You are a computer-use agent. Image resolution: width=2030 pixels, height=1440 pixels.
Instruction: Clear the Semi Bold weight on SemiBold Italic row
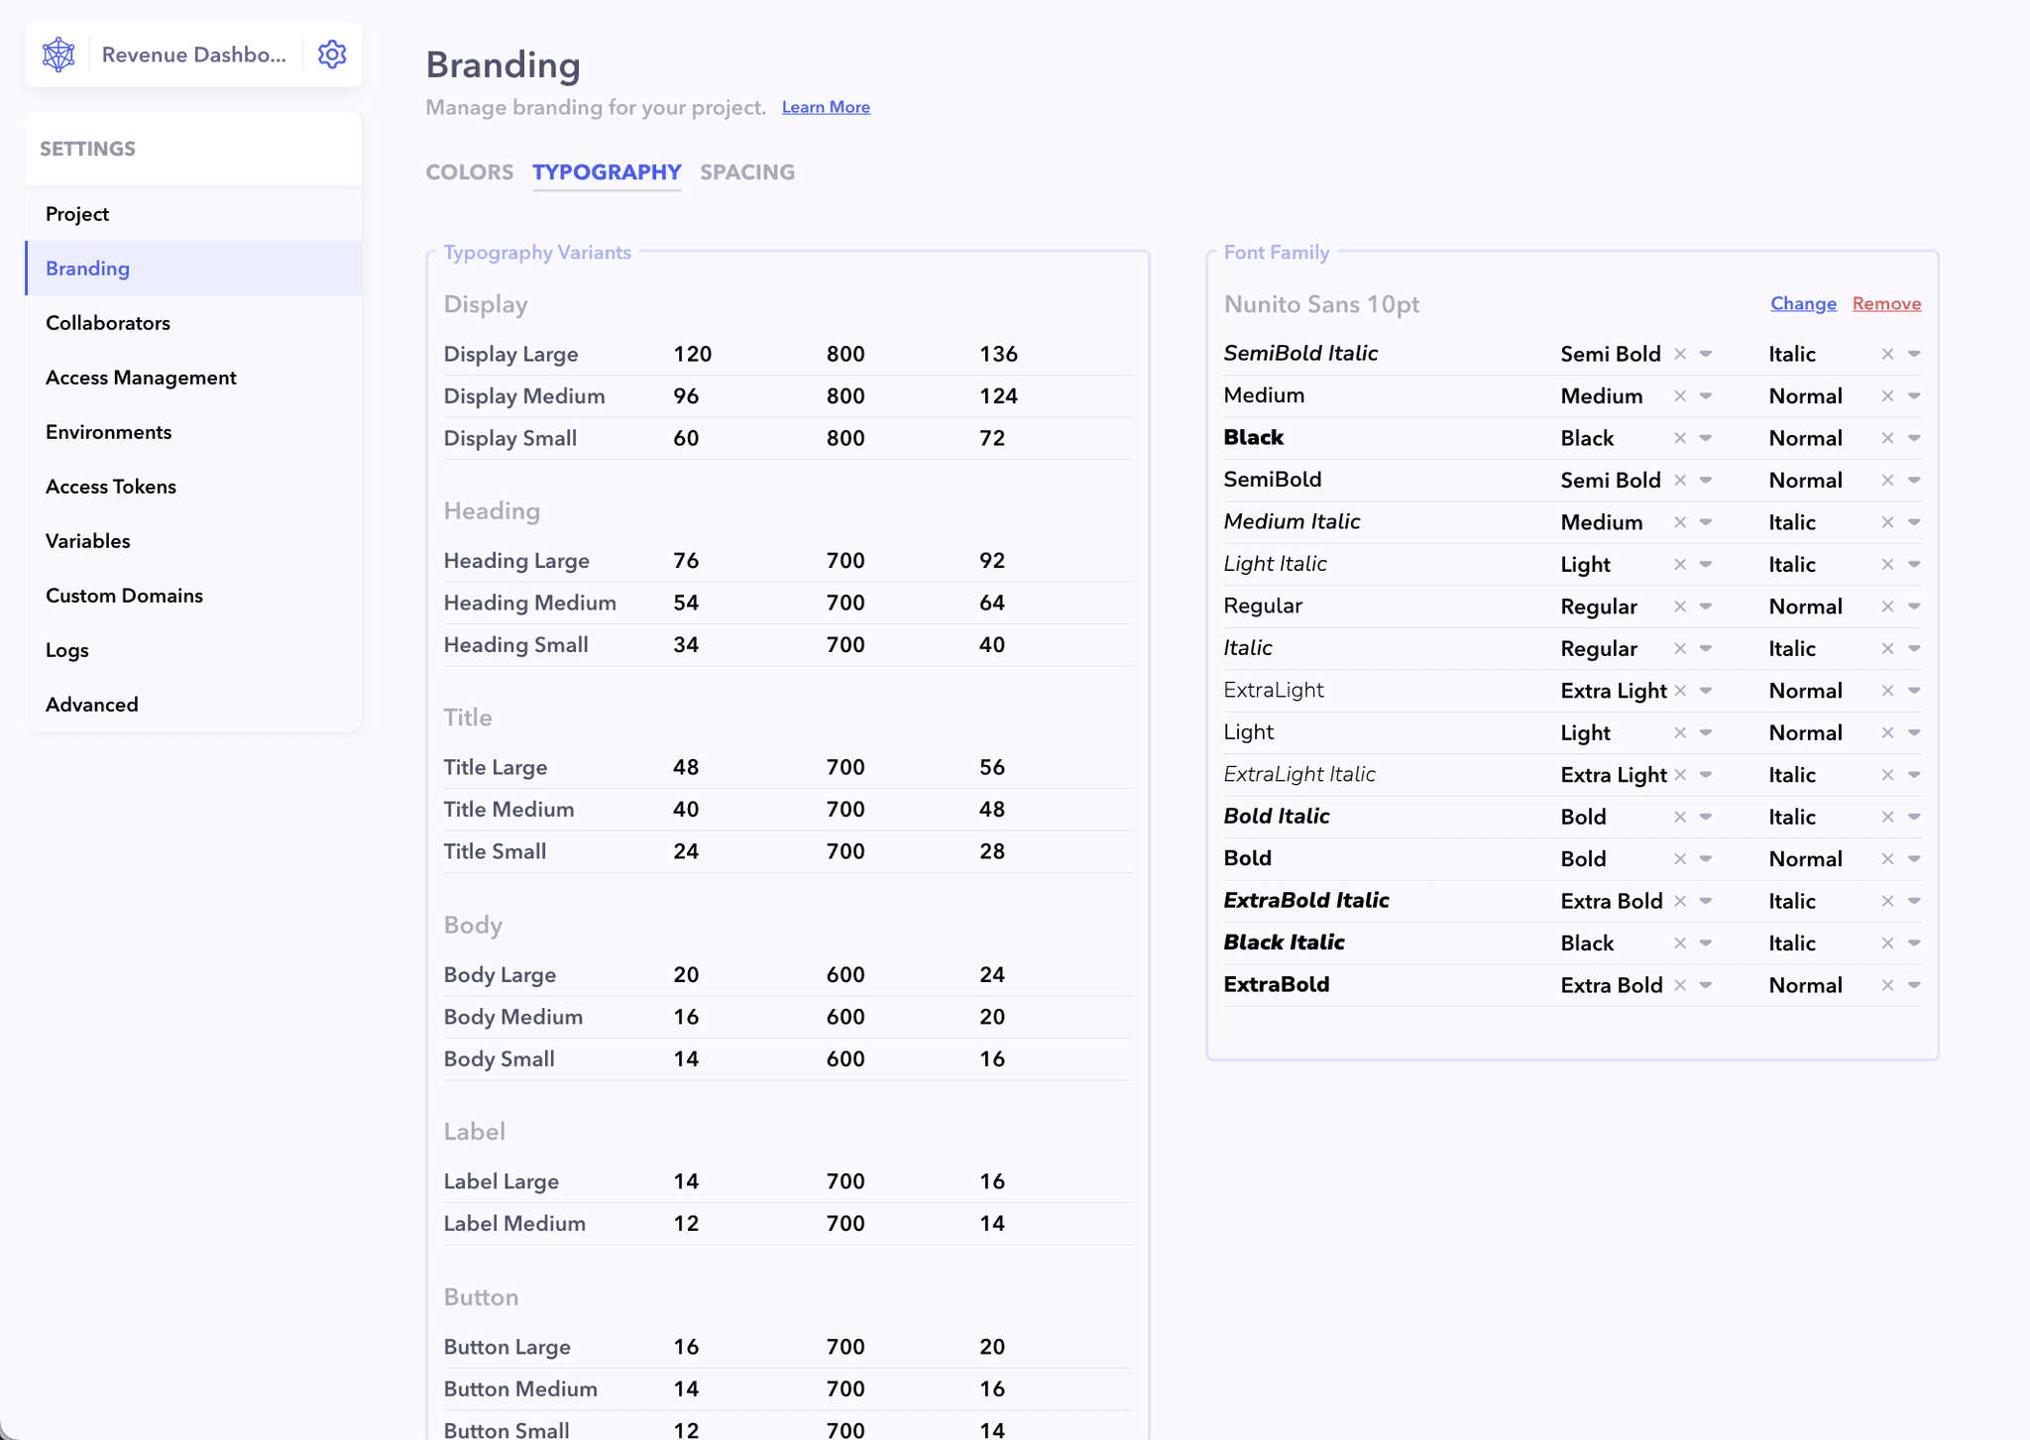pos(1680,354)
